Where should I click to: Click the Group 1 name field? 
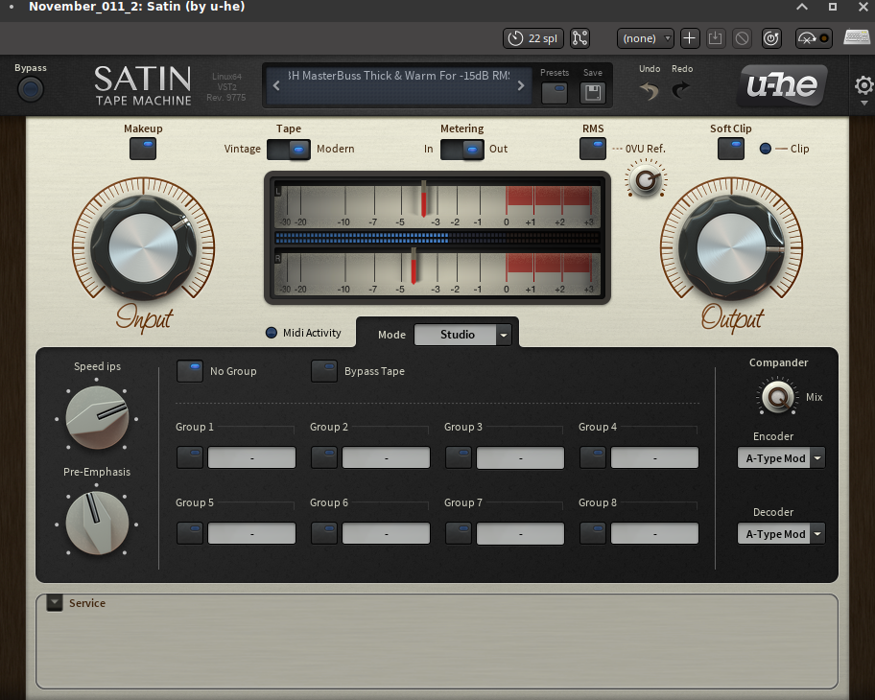coord(251,457)
